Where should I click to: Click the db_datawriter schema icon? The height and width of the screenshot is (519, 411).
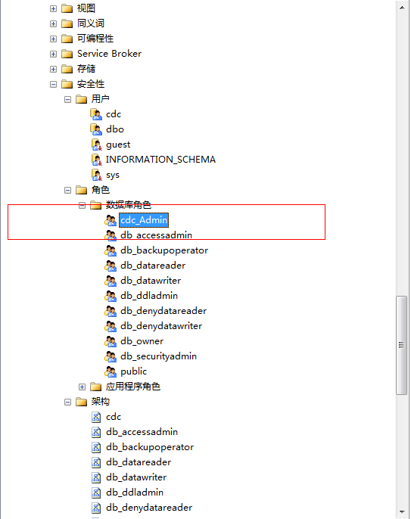[96, 478]
